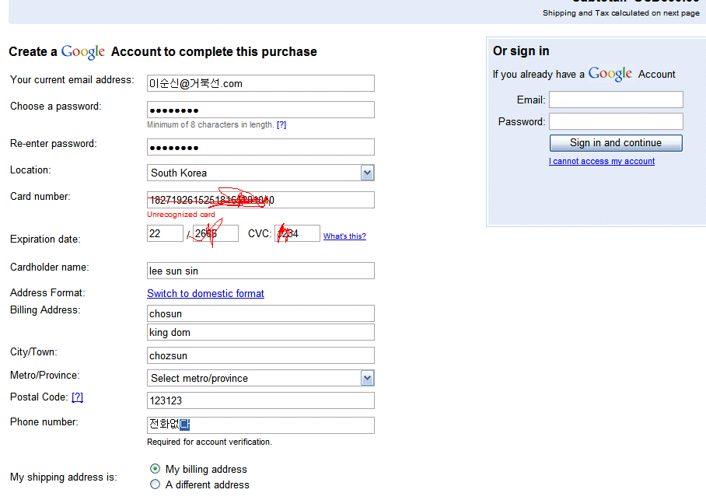706x500 pixels.
Task: Focus the current email address field
Action: pyautogui.click(x=260, y=83)
